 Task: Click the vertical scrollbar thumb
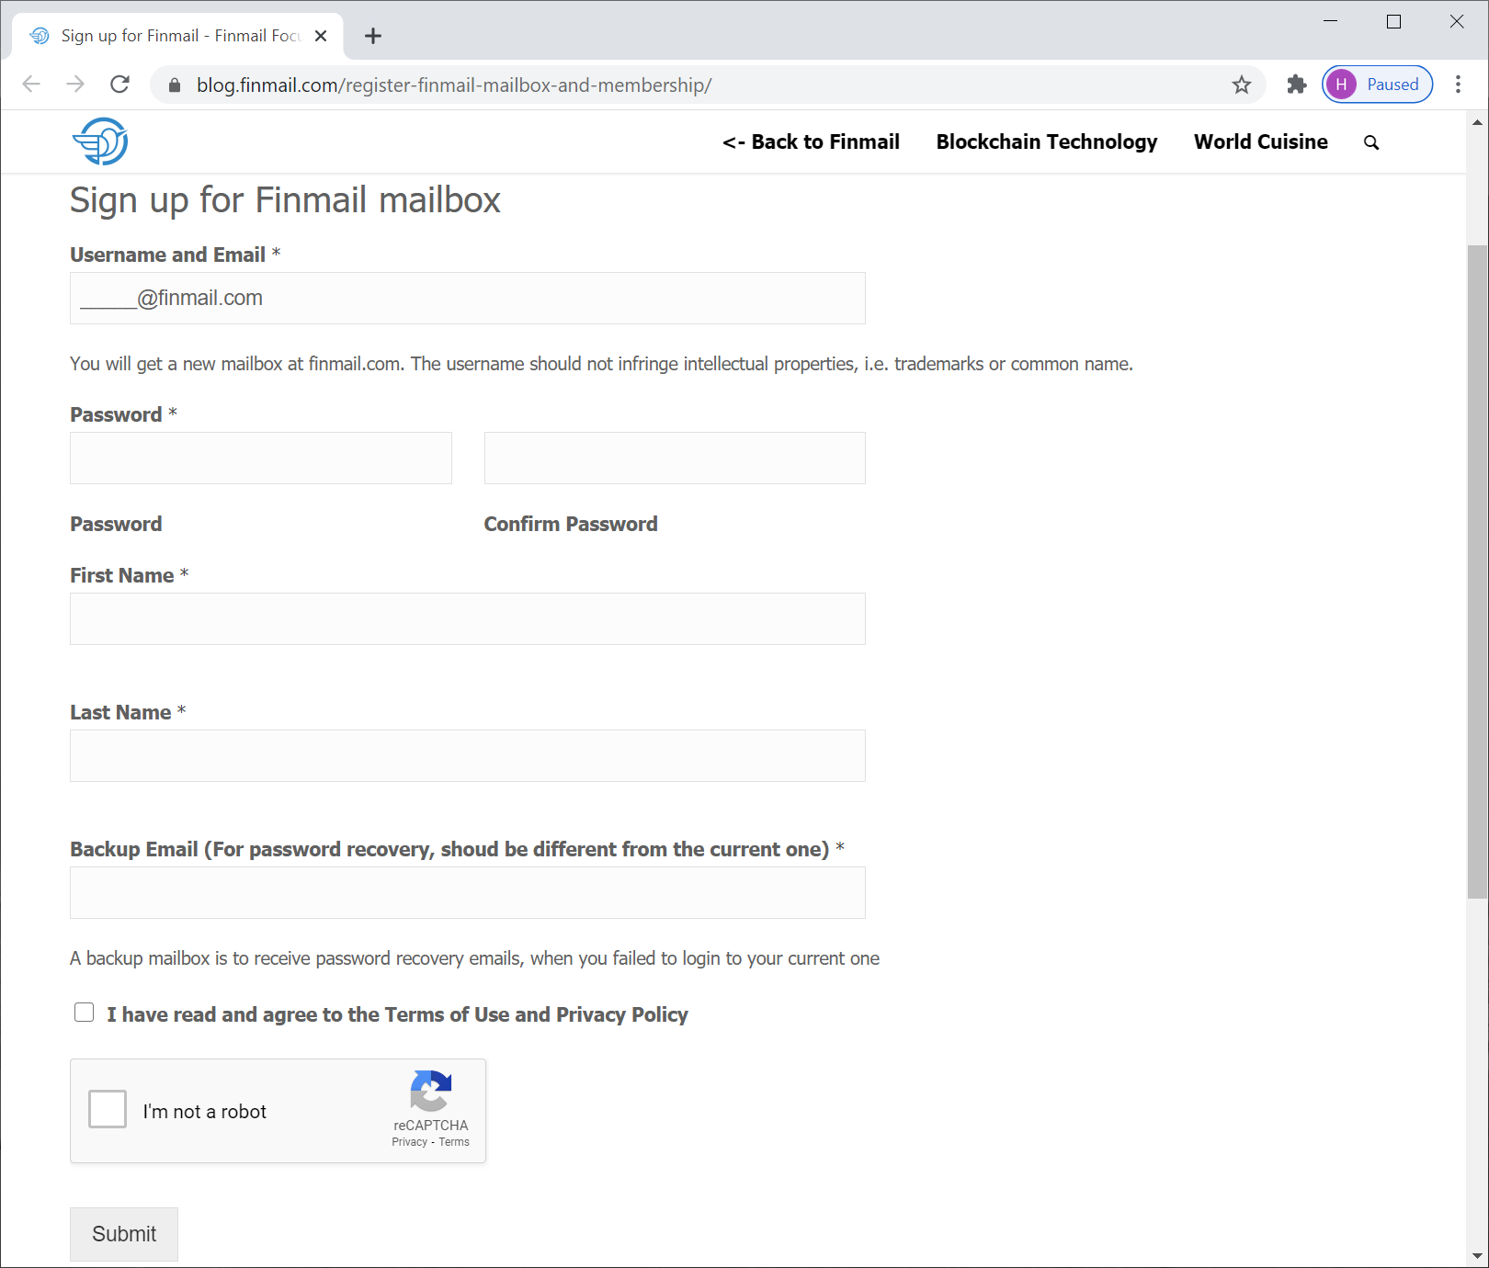pyautogui.click(x=1477, y=572)
